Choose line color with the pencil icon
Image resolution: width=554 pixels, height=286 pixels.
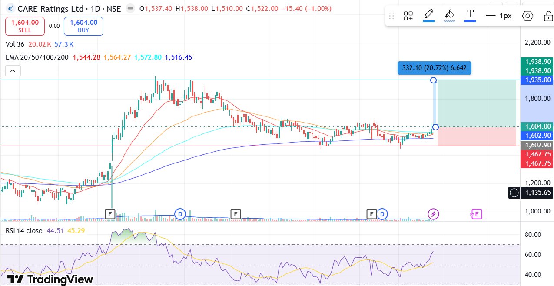[x=429, y=15]
